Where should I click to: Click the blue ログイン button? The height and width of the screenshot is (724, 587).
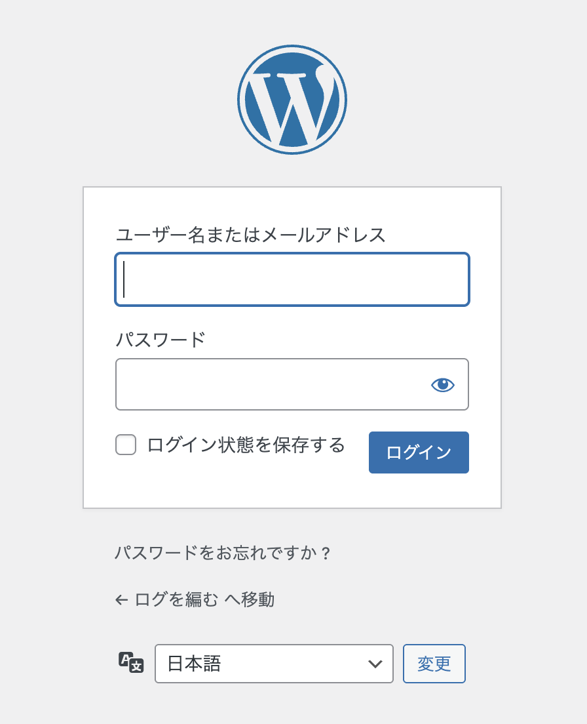tap(419, 452)
